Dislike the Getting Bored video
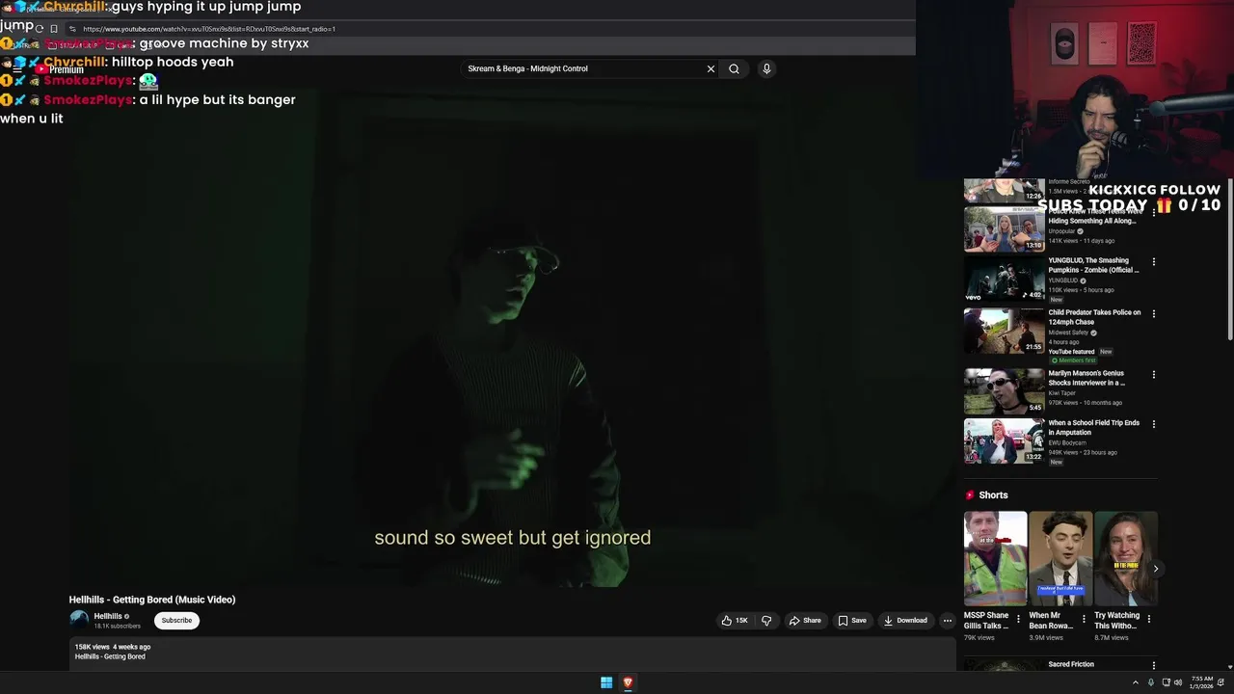Image resolution: width=1234 pixels, height=694 pixels. coord(766,621)
